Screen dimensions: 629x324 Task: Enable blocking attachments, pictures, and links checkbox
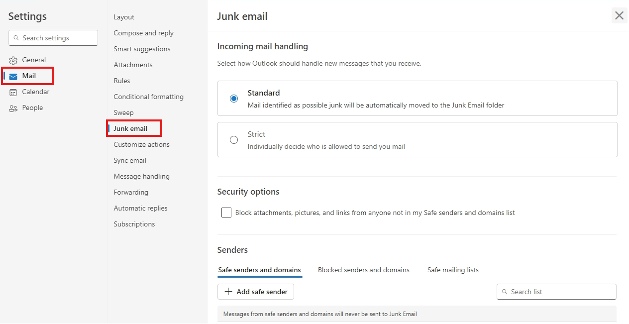[226, 213]
